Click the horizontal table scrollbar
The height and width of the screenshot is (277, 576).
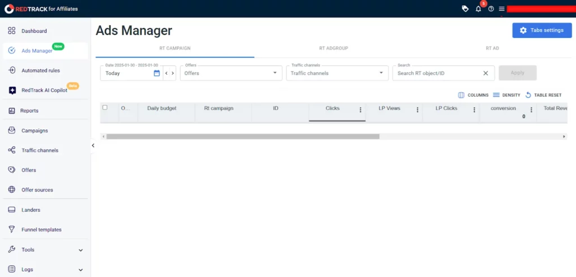[x=243, y=136]
